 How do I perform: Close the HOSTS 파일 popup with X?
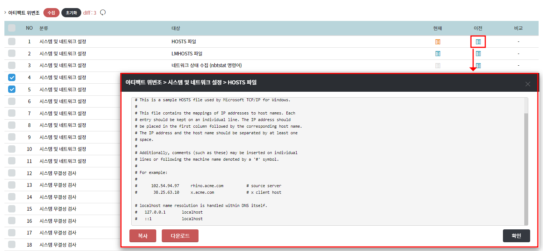[x=528, y=84]
